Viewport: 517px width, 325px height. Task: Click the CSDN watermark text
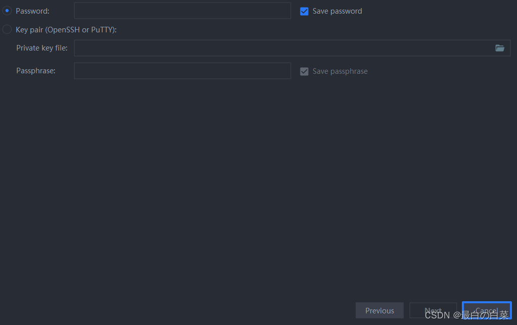pyautogui.click(x=437, y=315)
